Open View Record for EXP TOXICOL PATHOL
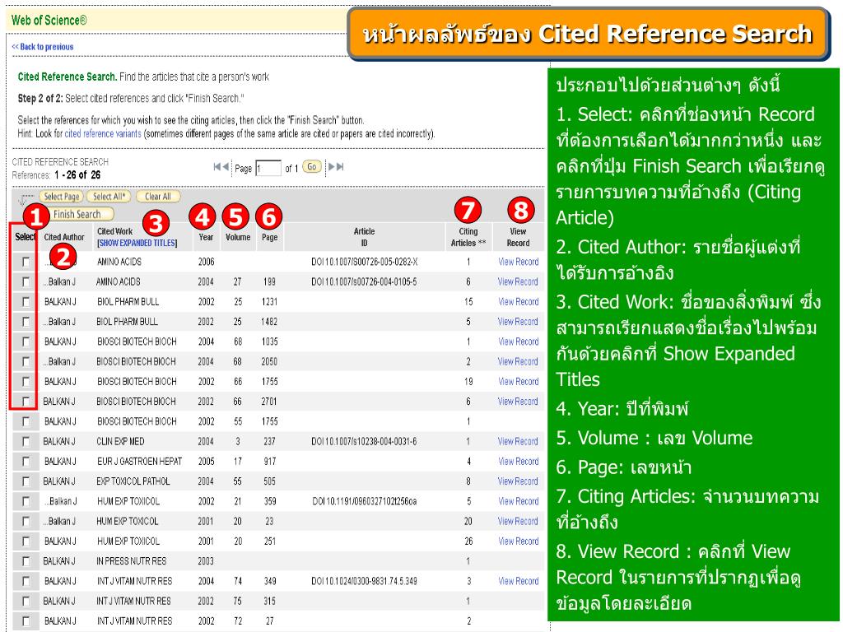Image resolution: width=843 pixels, height=632 pixels. pyautogui.click(x=519, y=481)
